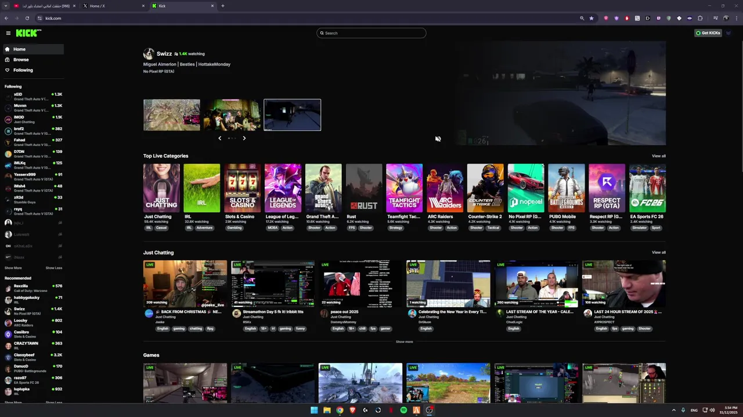
Task: Open DanucD in Recommended list
Action: pos(33,368)
